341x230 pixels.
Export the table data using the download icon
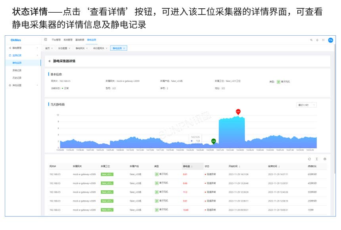[317, 159]
